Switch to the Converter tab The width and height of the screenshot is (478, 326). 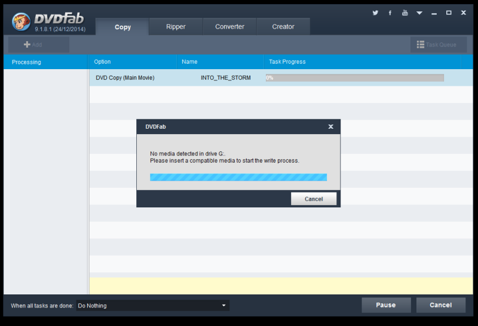pyautogui.click(x=229, y=27)
